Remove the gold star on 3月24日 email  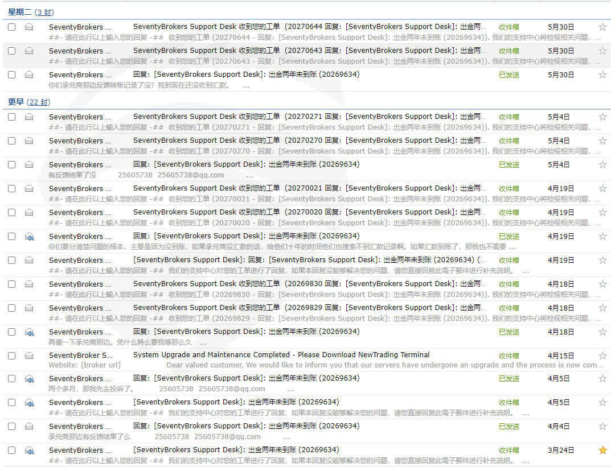(x=602, y=451)
